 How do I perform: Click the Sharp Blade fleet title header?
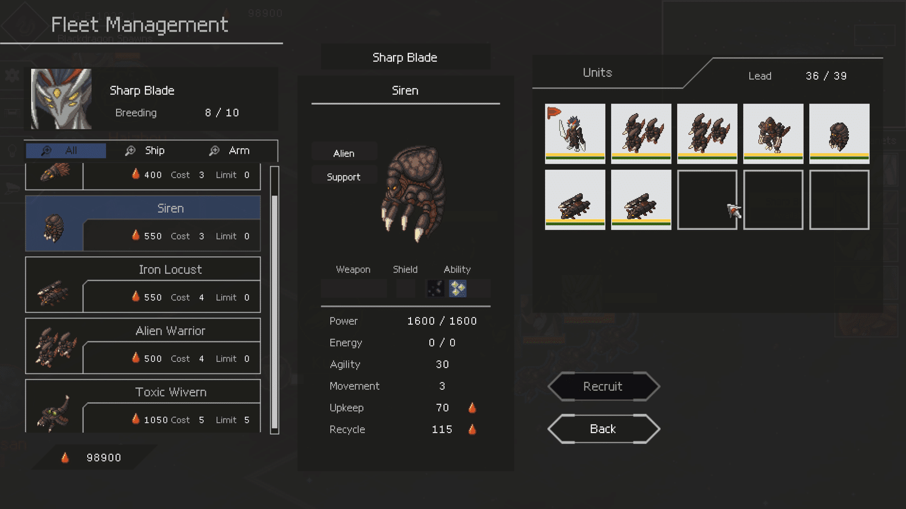coord(405,58)
